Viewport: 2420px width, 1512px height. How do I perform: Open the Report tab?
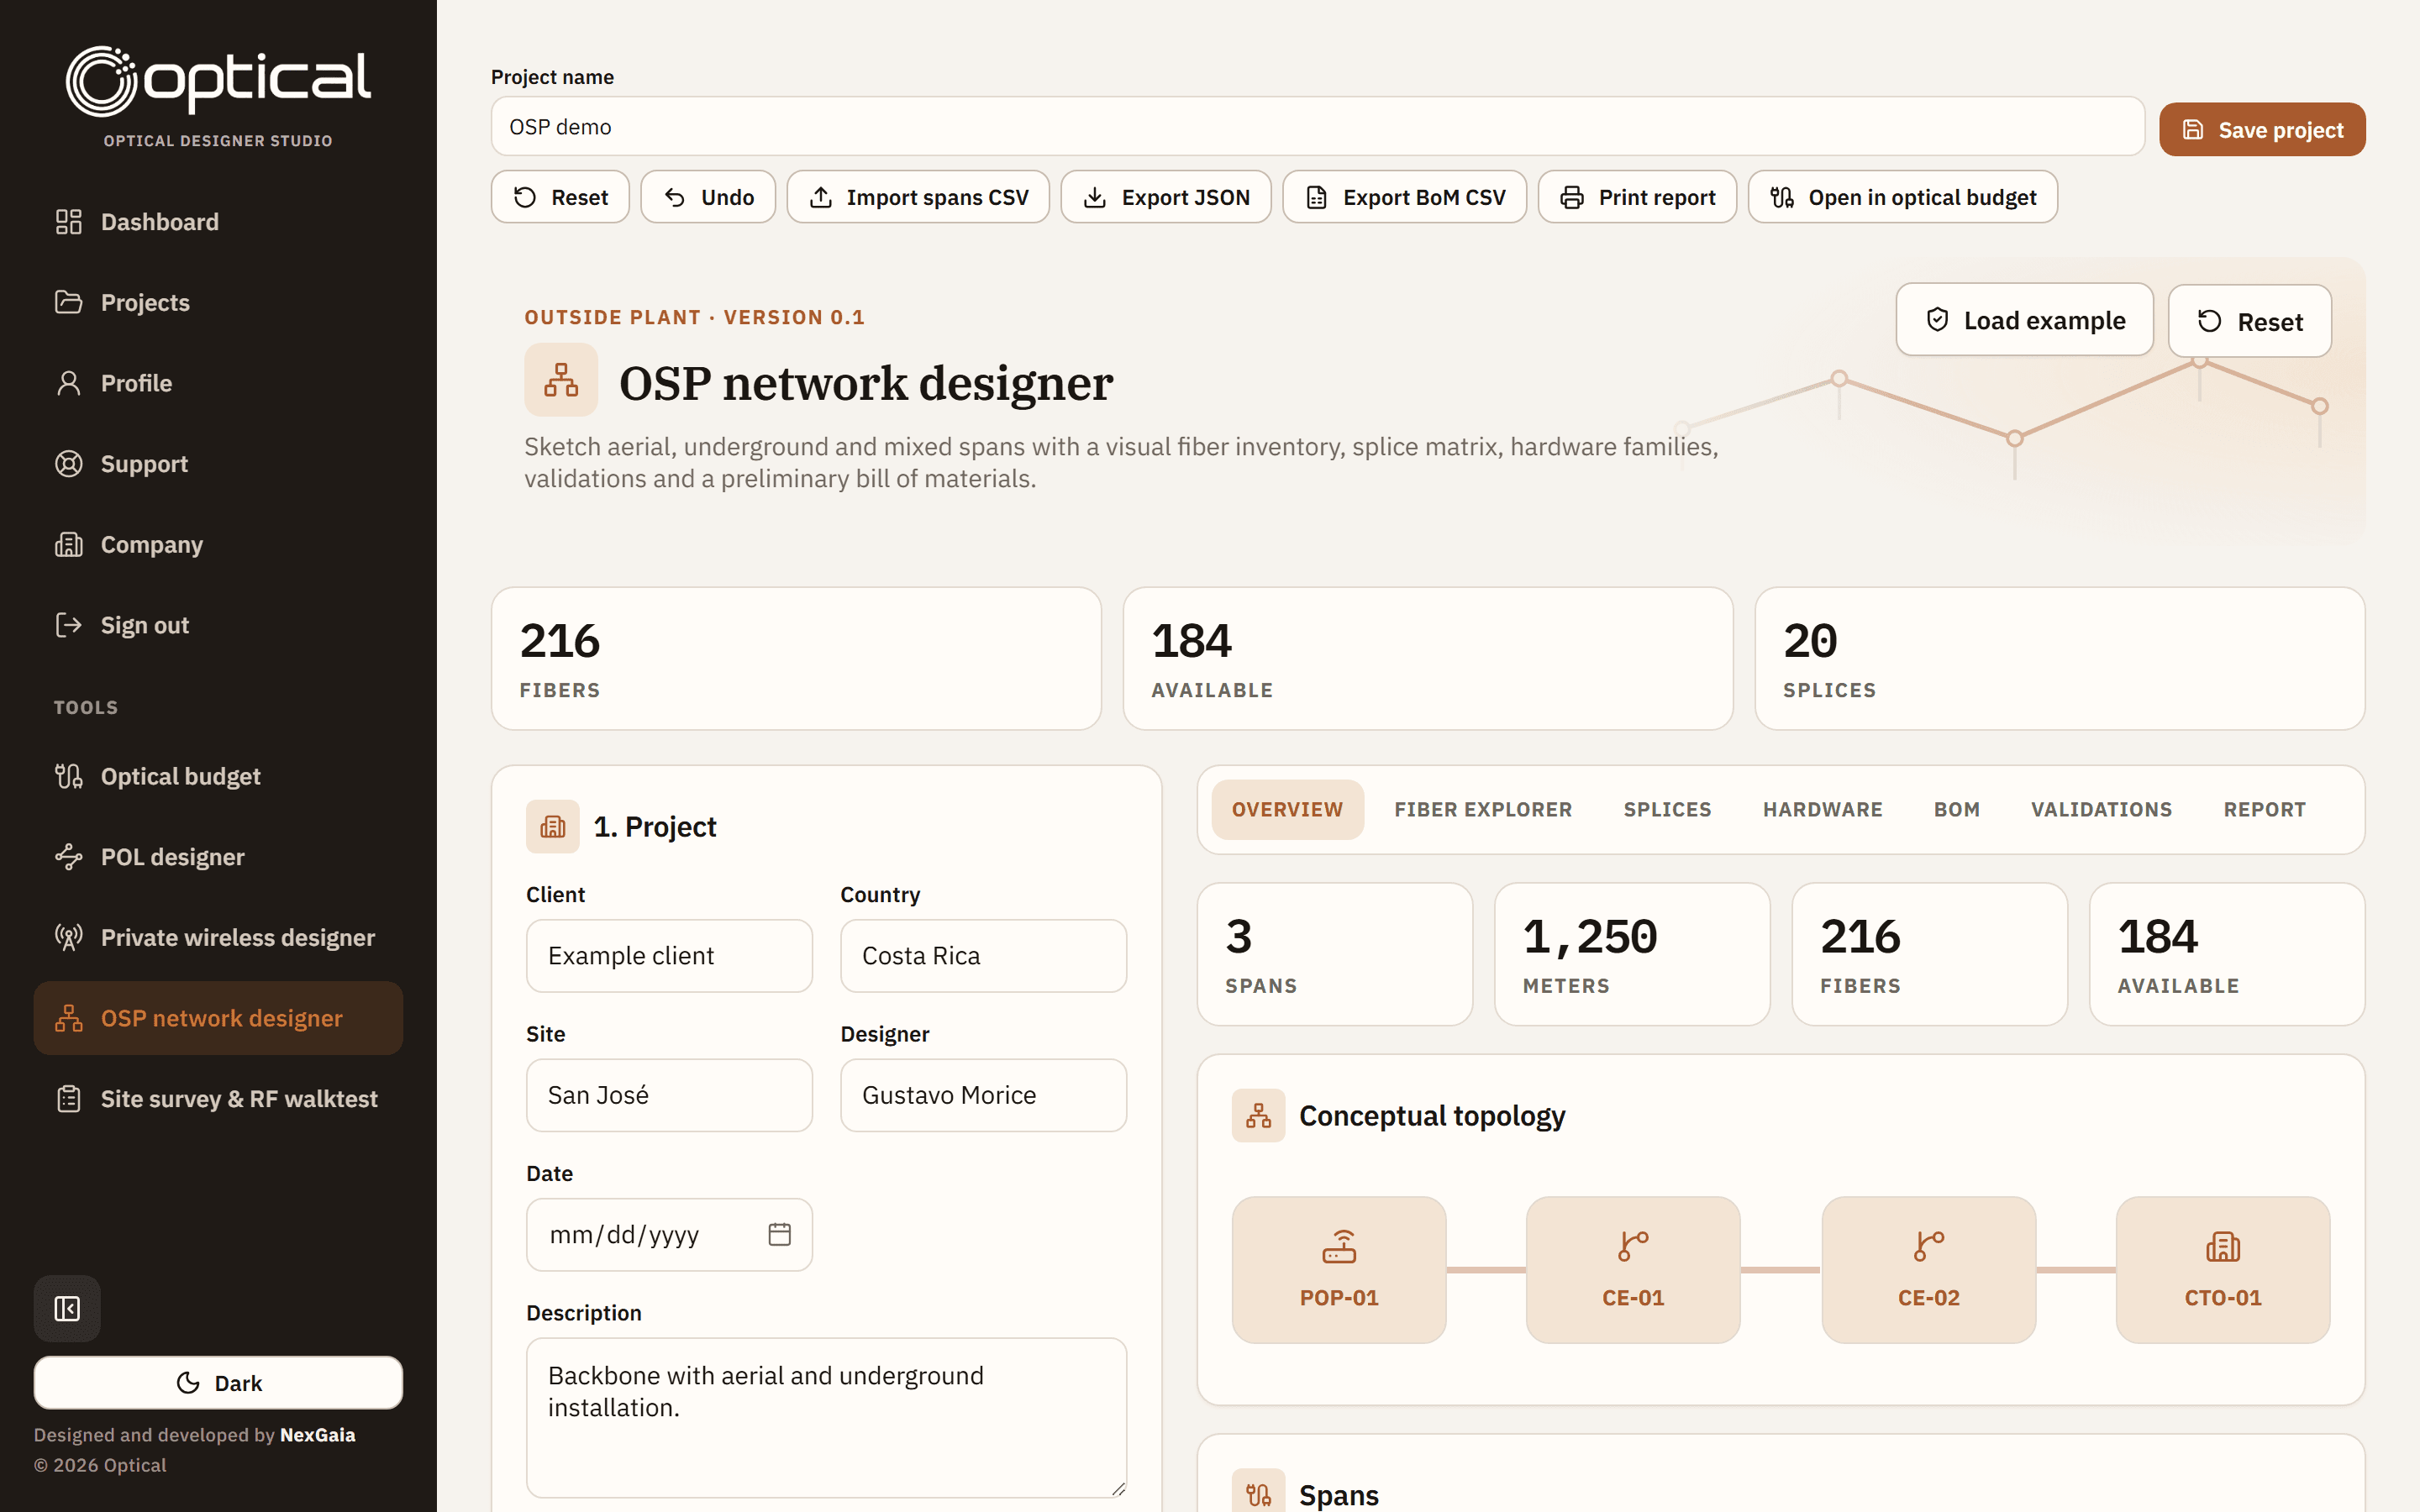[x=2264, y=809]
